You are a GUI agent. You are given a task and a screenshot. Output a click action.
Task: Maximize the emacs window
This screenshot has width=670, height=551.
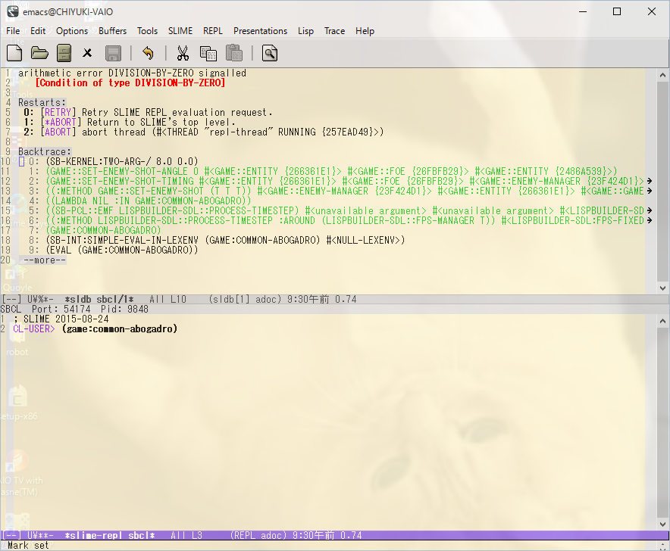tap(617, 11)
